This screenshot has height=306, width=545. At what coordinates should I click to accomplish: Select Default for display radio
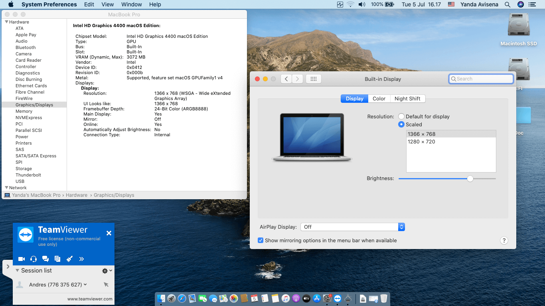(401, 116)
